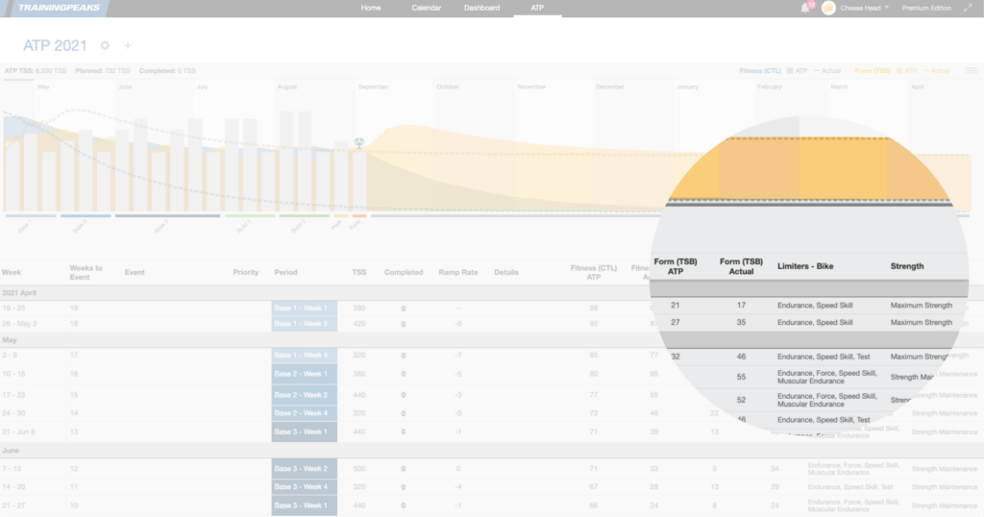The image size is (984, 517).
Task: Click the Limiters - Bike column header
Action: click(810, 266)
